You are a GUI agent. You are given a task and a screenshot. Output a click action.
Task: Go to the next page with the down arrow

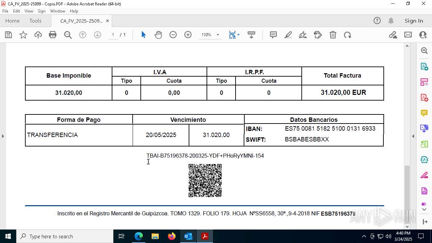(x=98, y=35)
